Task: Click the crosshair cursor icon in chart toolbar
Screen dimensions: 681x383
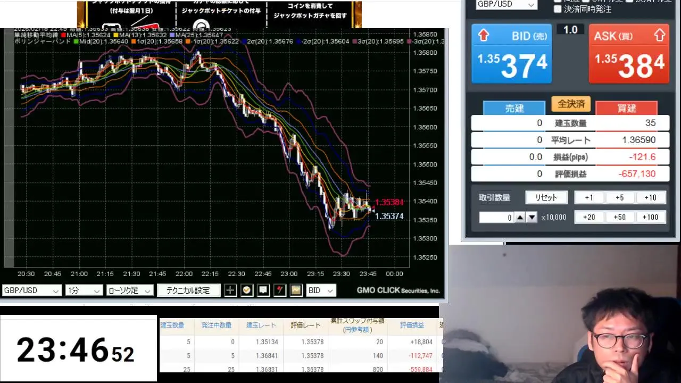Action: [230, 290]
